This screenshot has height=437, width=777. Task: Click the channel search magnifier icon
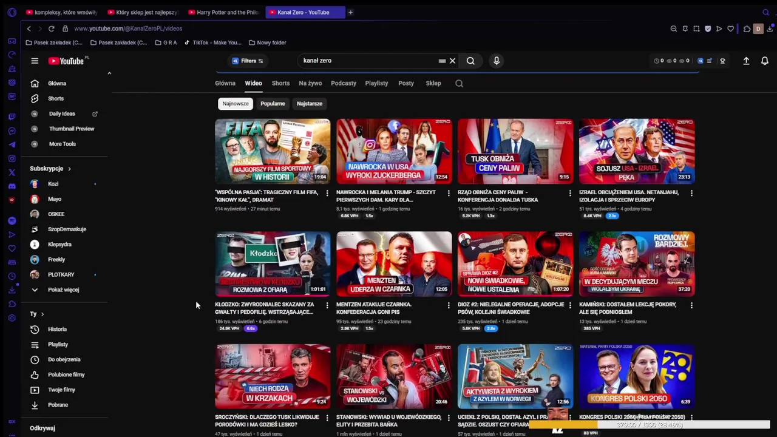tap(460, 84)
